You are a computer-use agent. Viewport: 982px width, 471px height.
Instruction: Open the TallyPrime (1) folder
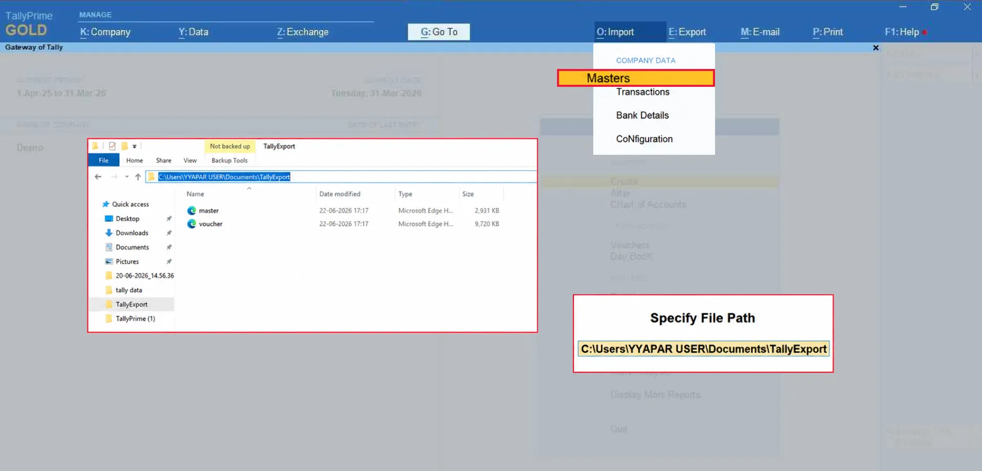pyautogui.click(x=136, y=319)
